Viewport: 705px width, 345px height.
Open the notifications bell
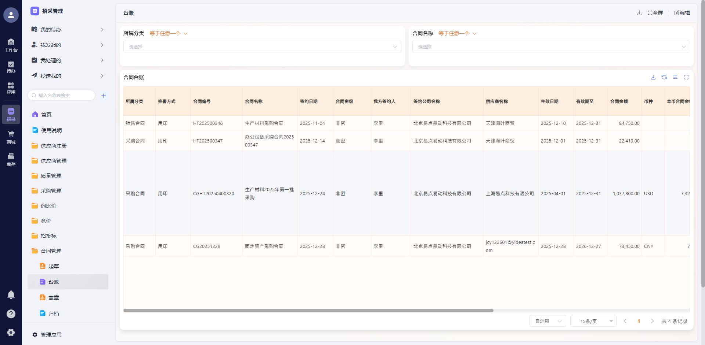click(11, 295)
